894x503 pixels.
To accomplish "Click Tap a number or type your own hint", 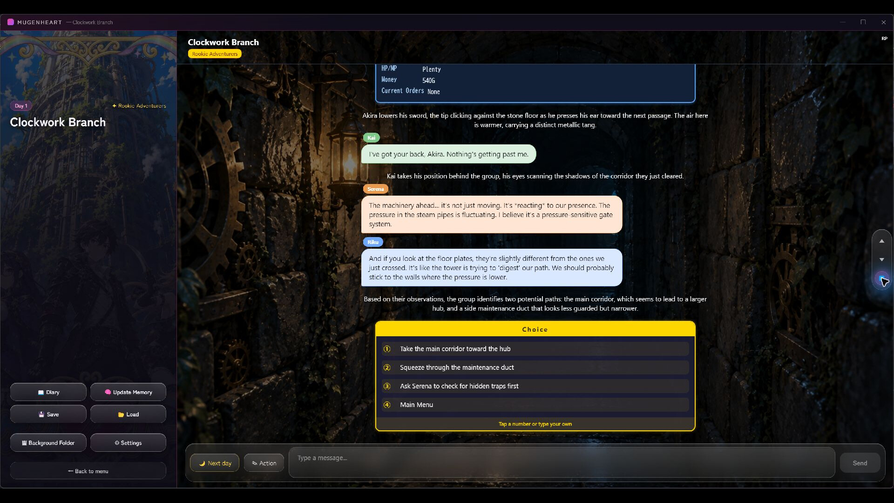I will pyautogui.click(x=535, y=424).
